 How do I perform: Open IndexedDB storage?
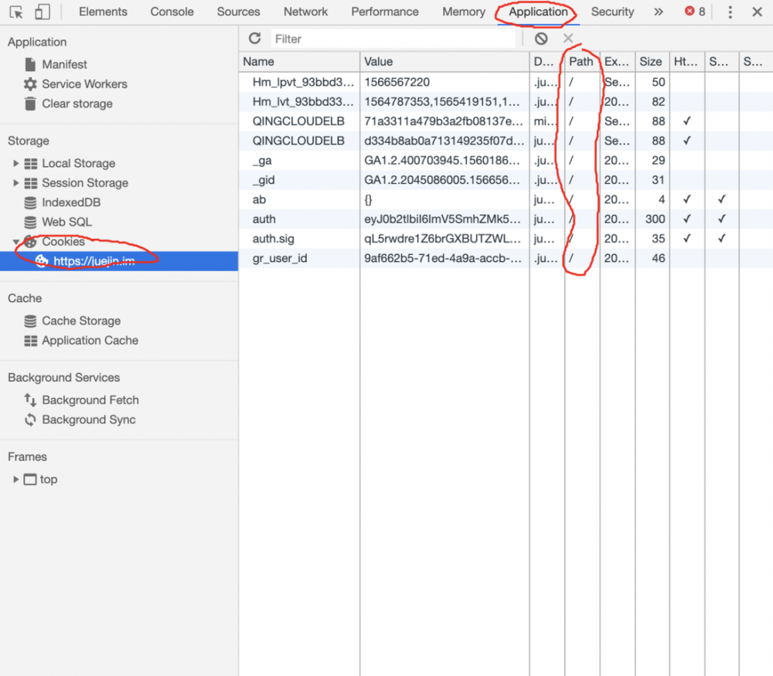tap(71, 202)
